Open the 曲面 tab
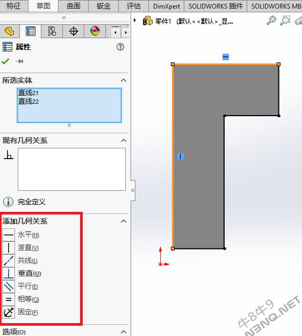The image size is (302, 336). (x=74, y=6)
